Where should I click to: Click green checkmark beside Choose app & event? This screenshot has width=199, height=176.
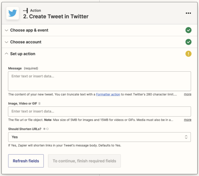point(188,30)
